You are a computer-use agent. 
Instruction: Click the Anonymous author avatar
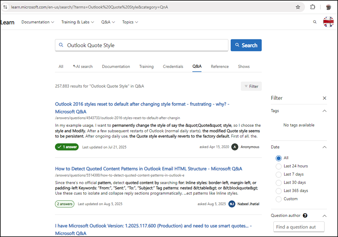235,147
